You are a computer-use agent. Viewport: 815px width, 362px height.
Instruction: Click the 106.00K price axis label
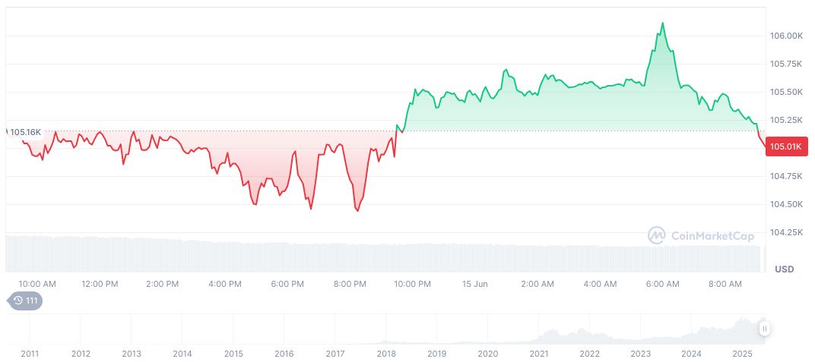pos(787,36)
